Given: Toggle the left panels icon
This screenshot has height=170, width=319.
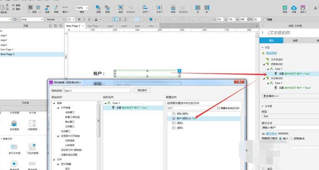Looking at the screenshot, I should click(x=198, y=8).
